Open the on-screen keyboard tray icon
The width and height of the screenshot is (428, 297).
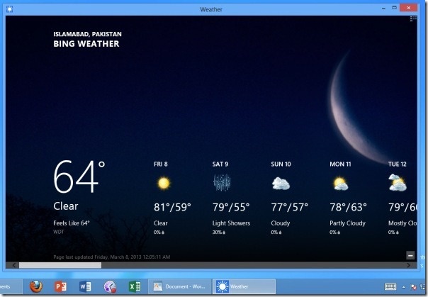[x=390, y=286]
